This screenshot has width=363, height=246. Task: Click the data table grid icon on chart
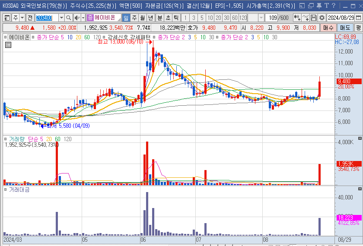point(8,45)
